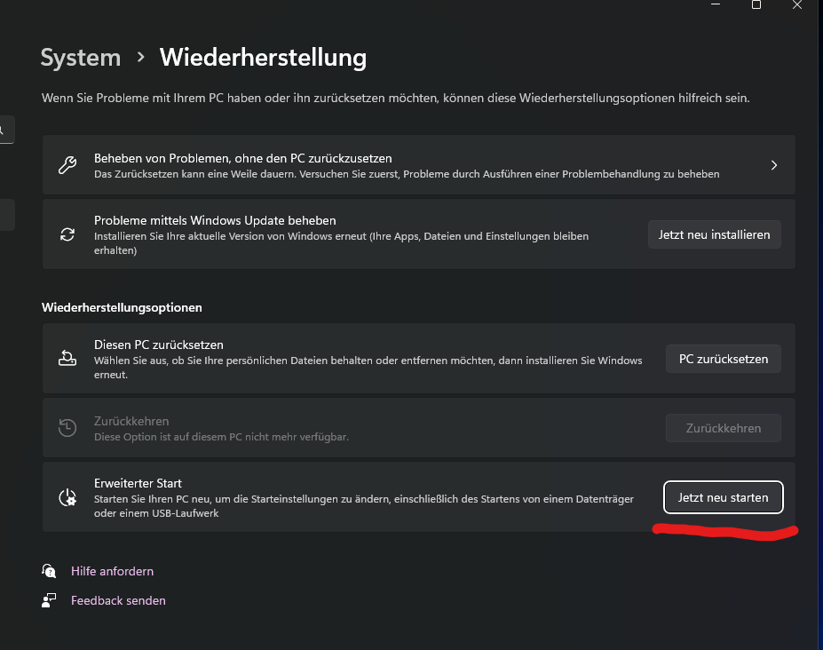
Task: Click the search box magnifier at left edge
Action: click(2, 130)
